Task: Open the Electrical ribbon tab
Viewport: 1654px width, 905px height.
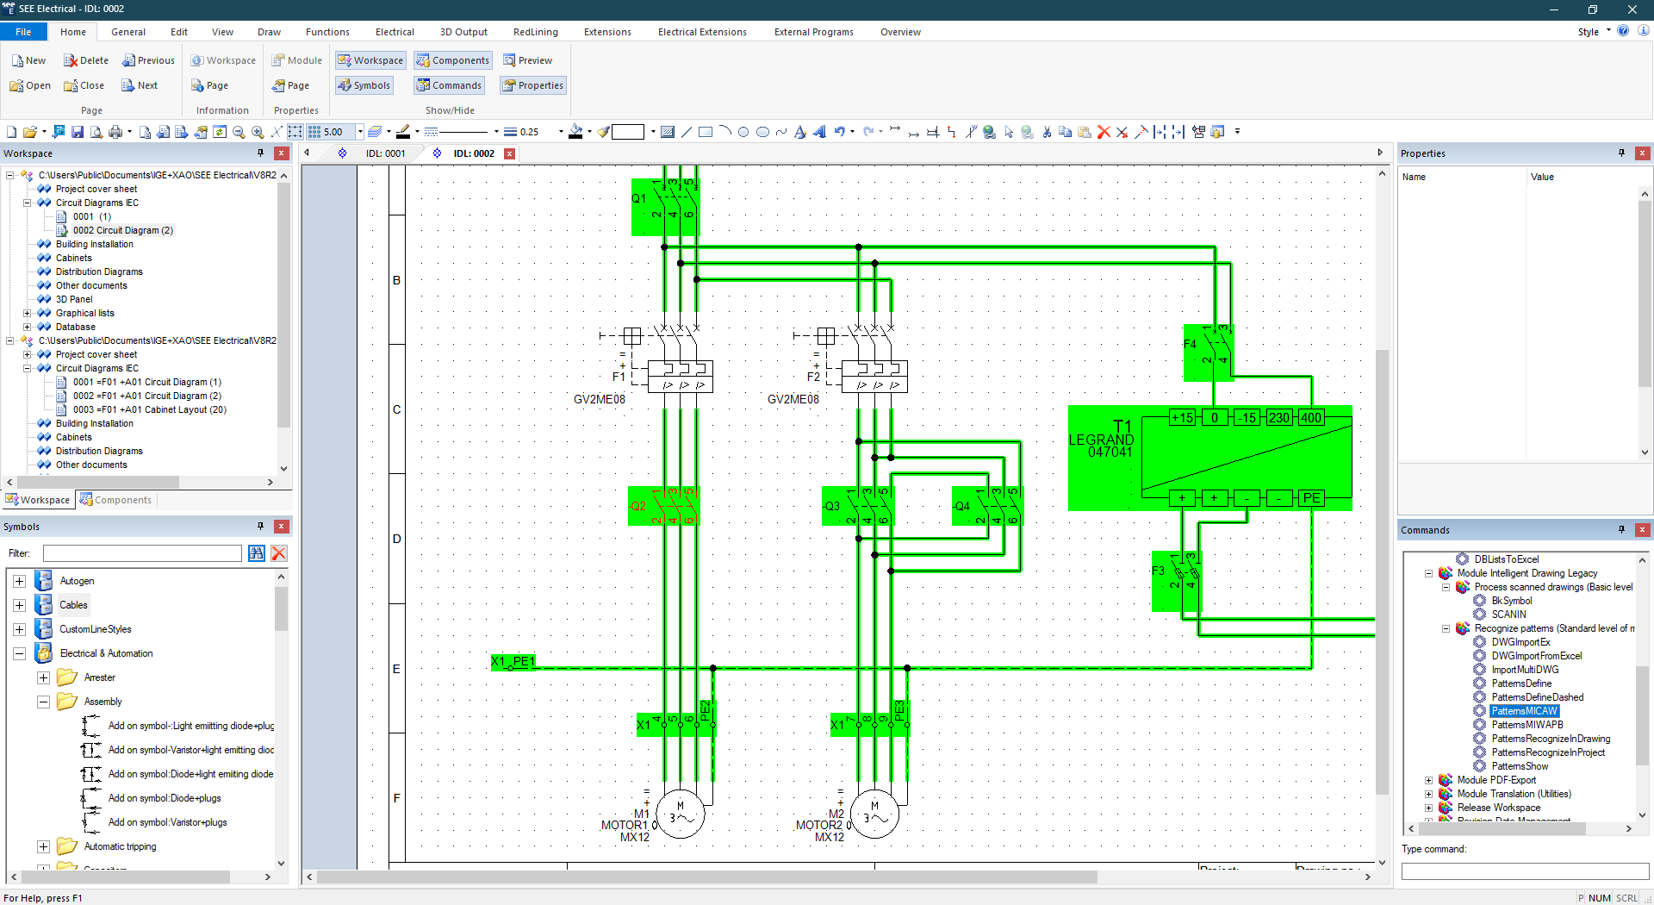Action: tap(395, 32)
